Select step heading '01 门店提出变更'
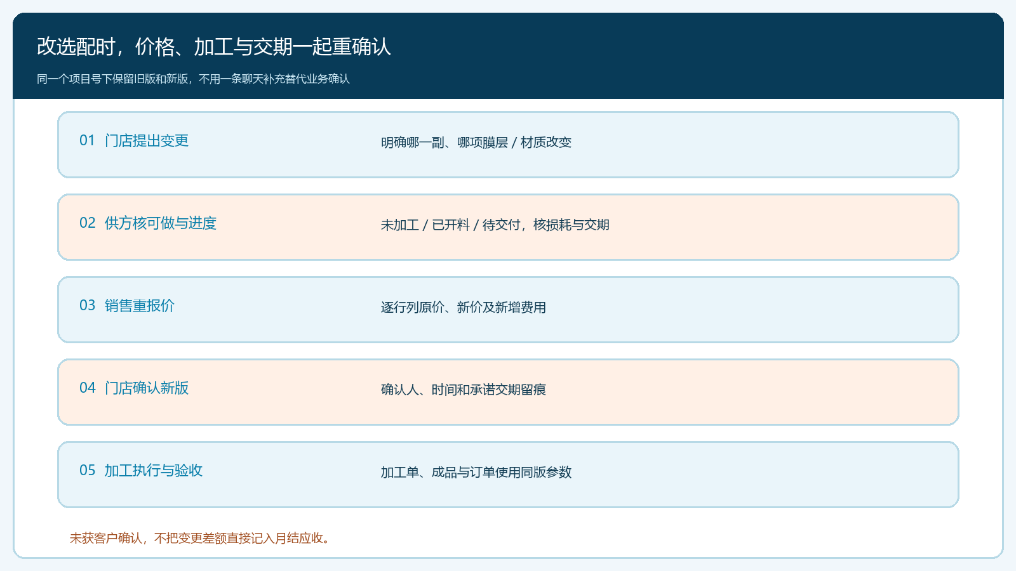 (x=134, y=140)
